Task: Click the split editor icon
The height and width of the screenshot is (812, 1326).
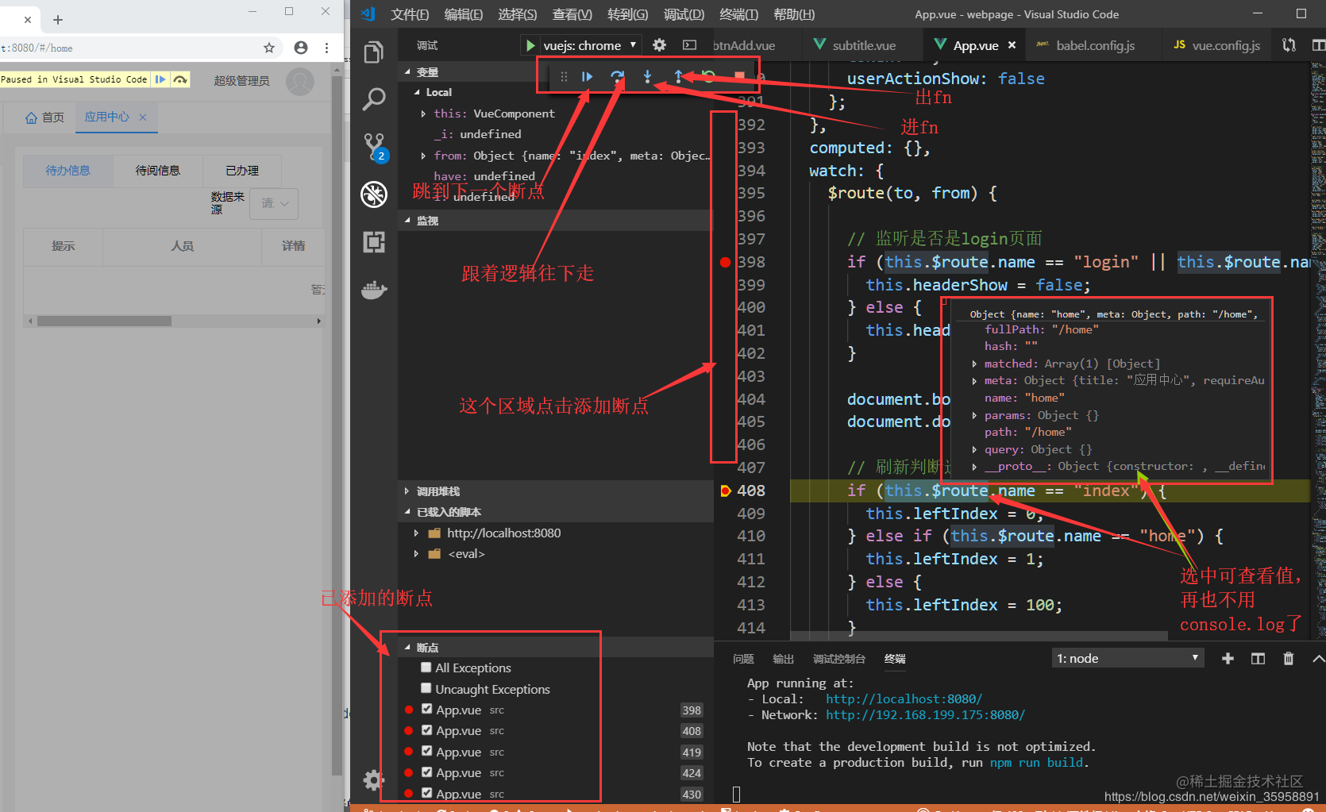Action: 1318,45
